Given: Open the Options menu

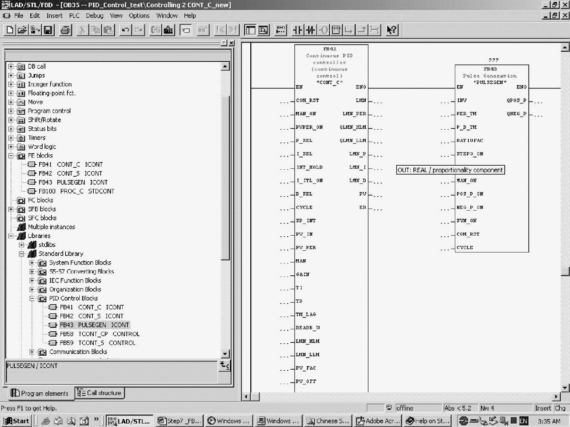Looking at the screenshot, I should pos(139,16).
